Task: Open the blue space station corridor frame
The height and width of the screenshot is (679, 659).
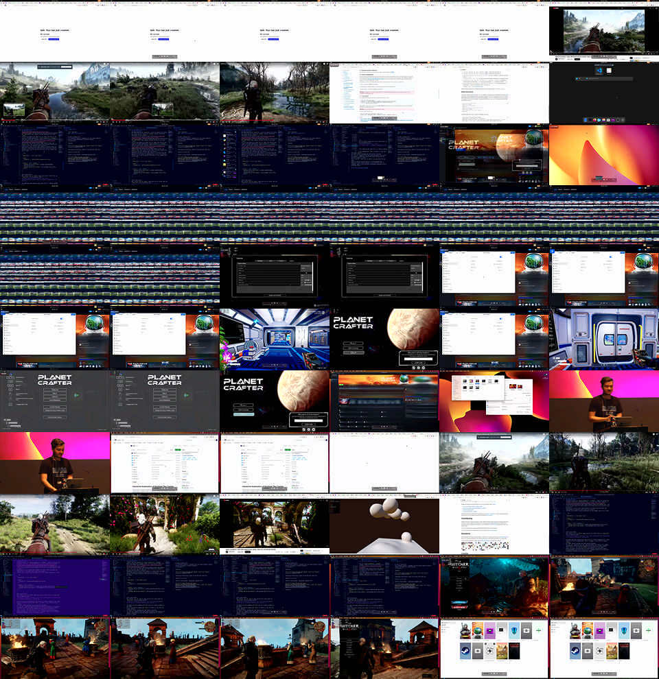Action: point(275,339)
